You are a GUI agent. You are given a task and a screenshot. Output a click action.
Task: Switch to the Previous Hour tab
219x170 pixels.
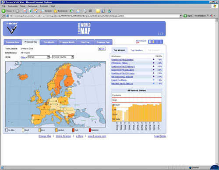[x=13, y=42]
